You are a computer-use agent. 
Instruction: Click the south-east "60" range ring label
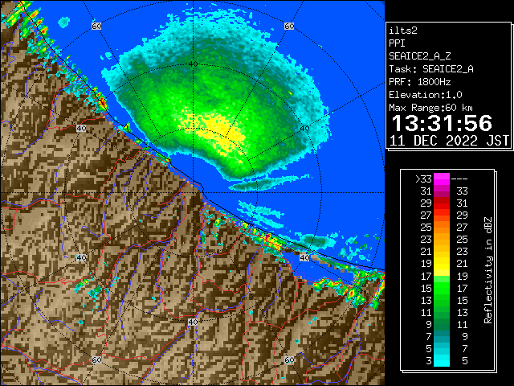[x=289, y=359]
